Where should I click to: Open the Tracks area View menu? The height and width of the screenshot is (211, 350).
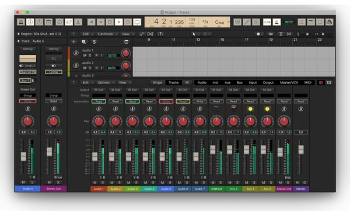click(x=127, y=34)
